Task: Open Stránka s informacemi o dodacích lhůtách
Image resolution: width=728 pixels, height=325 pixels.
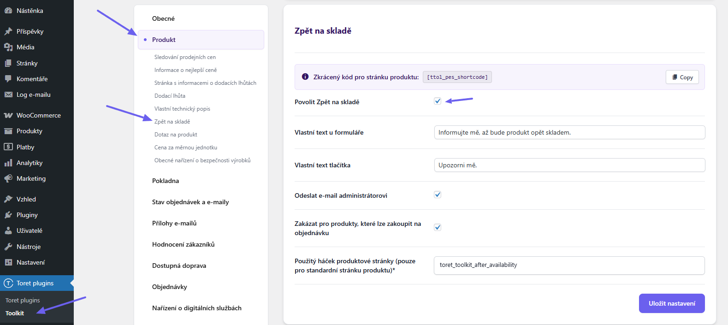Action: [x=205, y=83]
